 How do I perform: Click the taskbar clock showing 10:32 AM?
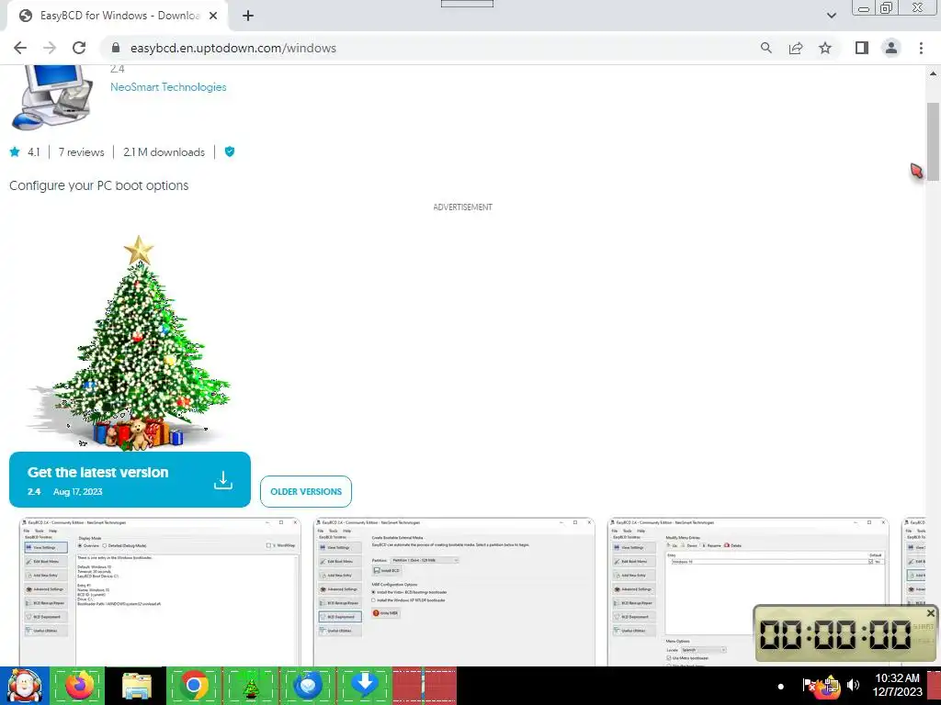[x=897, y=685]
